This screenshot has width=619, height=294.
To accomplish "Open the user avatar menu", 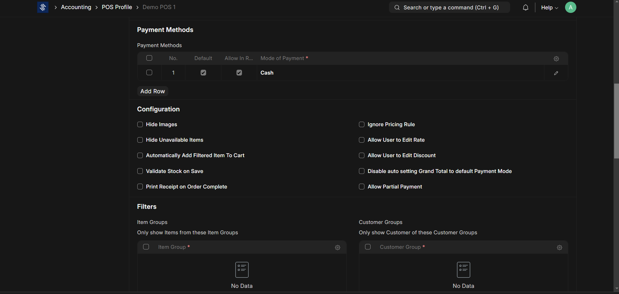I will (x=570, y=7).
